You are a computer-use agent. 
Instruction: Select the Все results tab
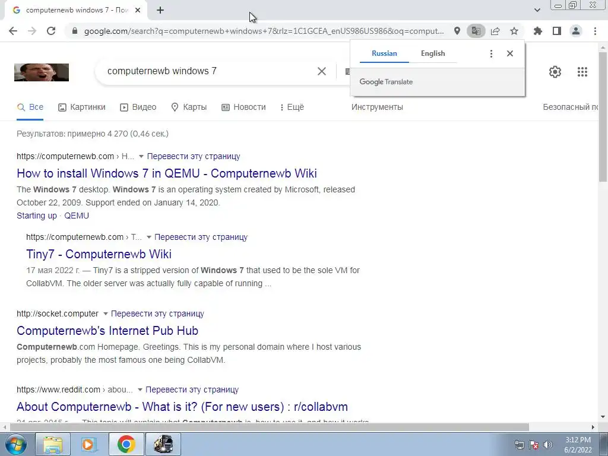coord(30,107)
